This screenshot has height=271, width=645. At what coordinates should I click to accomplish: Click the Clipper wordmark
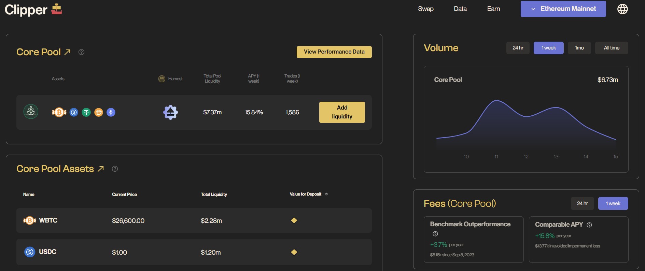(x=26, y=10)
